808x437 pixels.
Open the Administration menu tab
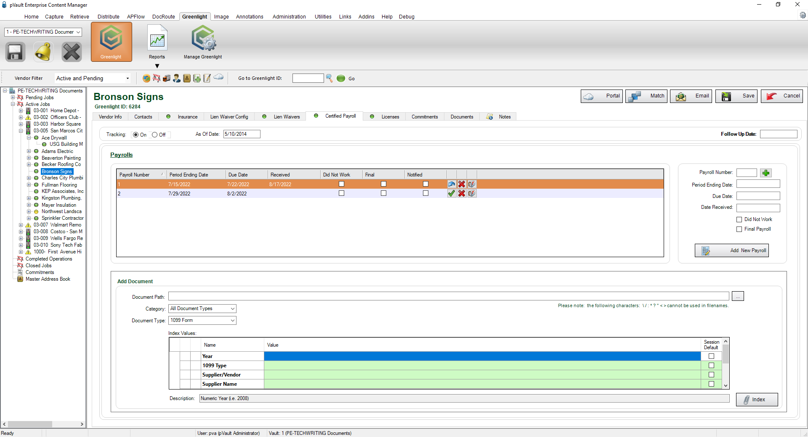tap(289, 17)
